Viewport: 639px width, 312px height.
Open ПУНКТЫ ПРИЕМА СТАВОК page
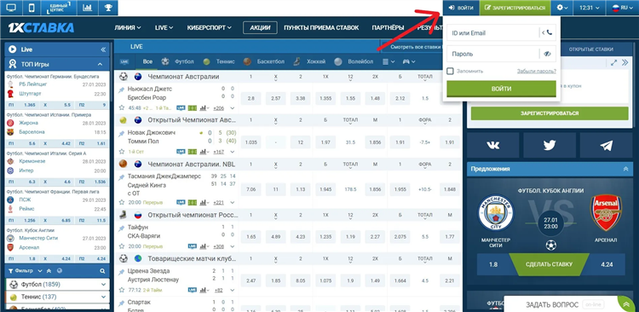click(x=321, y=28)
